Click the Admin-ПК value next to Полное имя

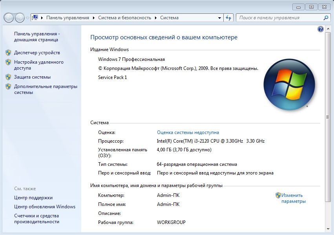click(168, 204)
